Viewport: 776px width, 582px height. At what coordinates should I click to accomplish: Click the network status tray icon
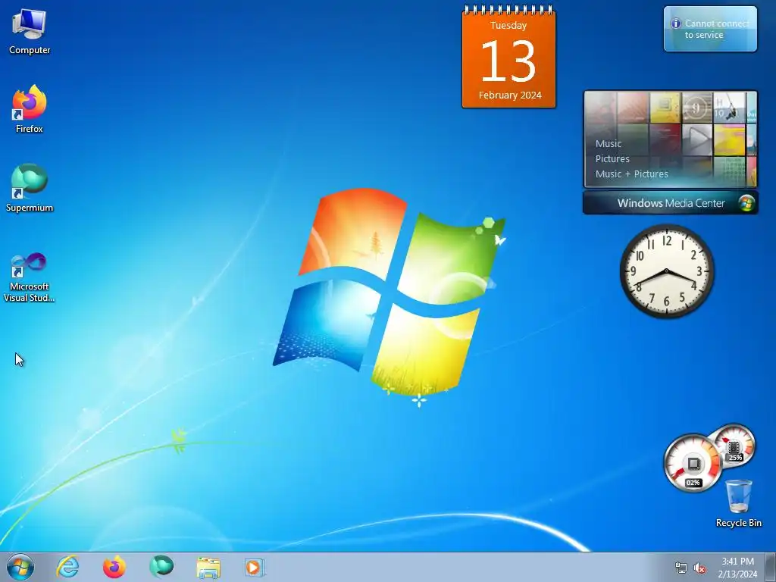(681, 568)
